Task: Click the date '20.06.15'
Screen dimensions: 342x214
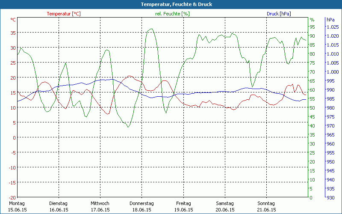Action: tap(225, 210)
